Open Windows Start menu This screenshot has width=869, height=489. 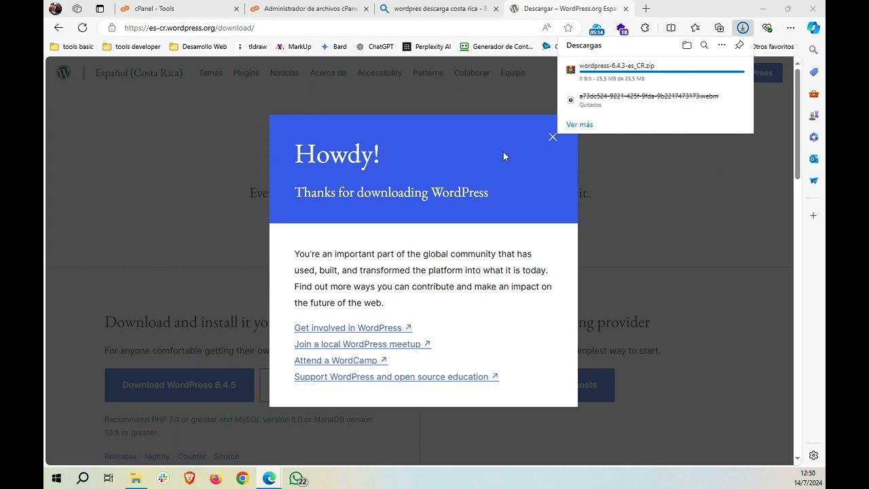click(x=56, y=478)
